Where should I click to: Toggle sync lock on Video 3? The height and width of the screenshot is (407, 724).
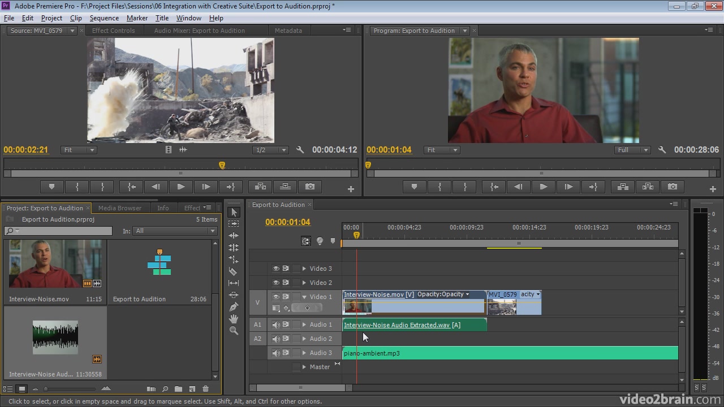click(x=286, y=269)
